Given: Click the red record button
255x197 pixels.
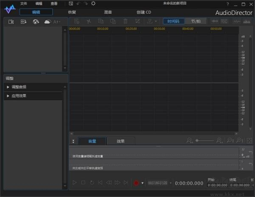Looking at the screenshot, I should (136, 183).
